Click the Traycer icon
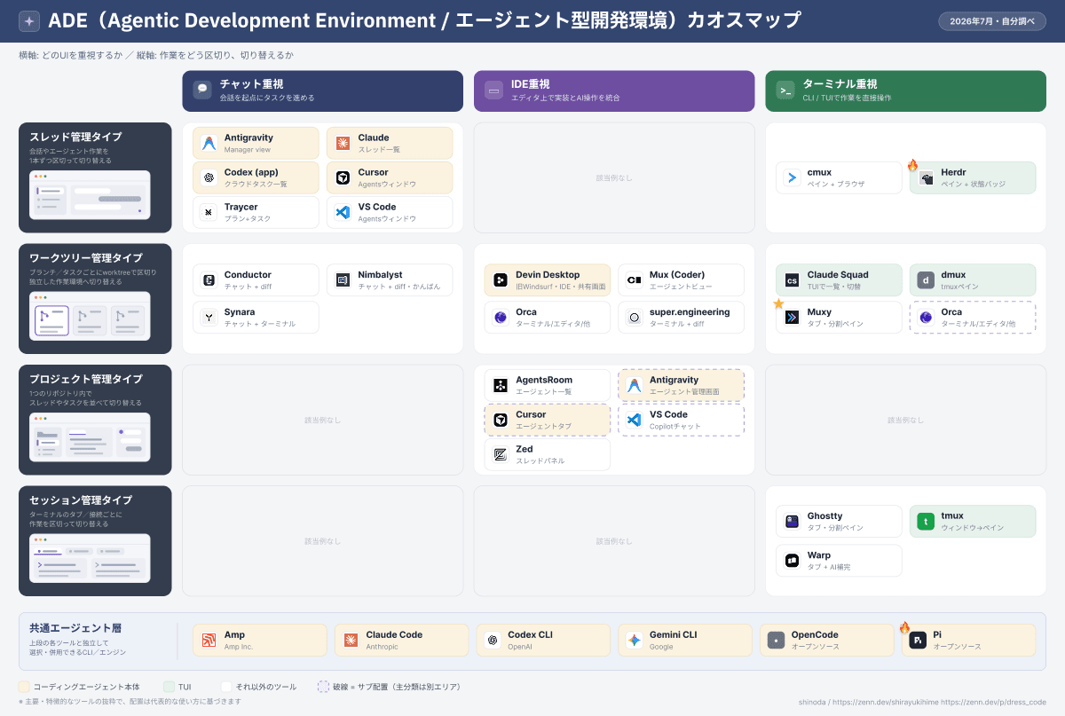Viewport: 1065px width, 716px height. (x=209, y=212)
